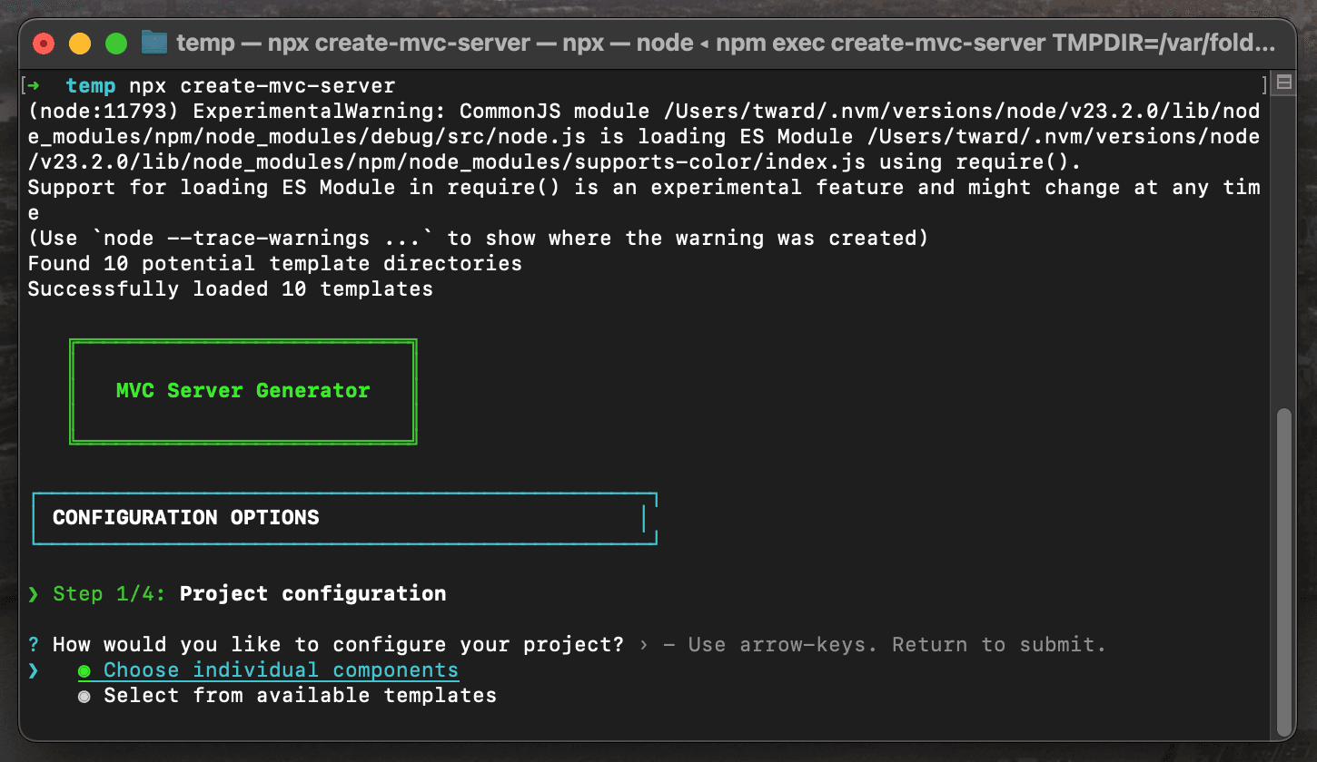Screen dimensions: 1317x762
Task: Click the green step indicator chevron before Step 1/4
Action: point(34,594)
